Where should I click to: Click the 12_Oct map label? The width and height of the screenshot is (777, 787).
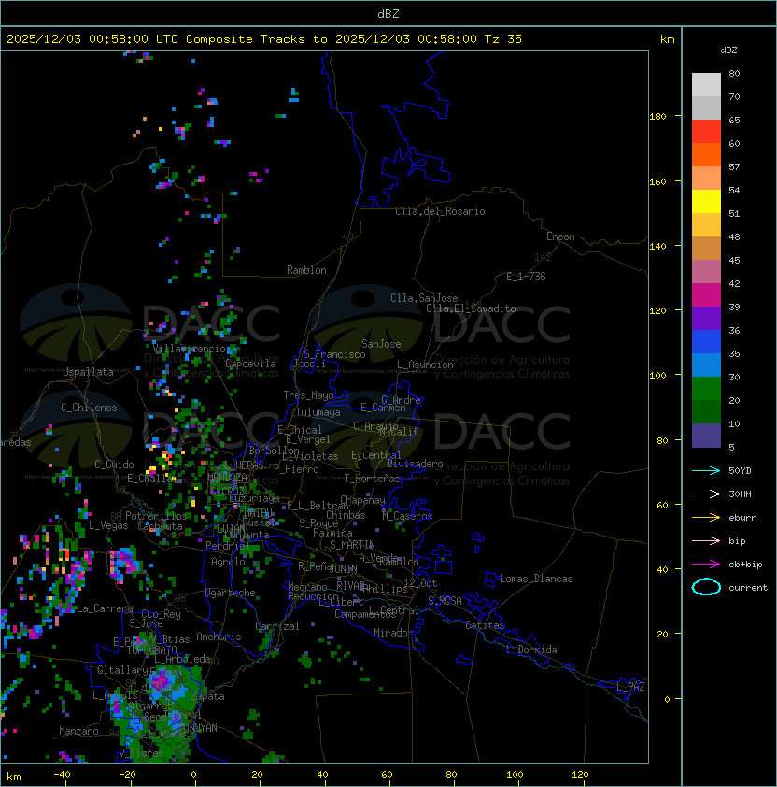tap(420, 582)
